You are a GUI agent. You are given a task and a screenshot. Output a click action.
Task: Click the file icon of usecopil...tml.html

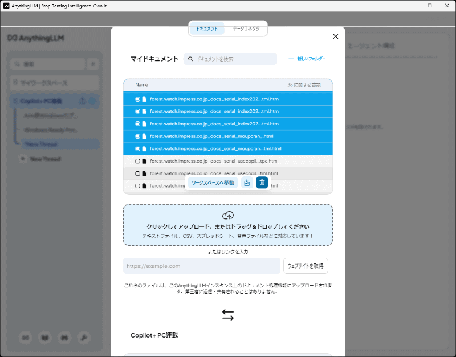tap(144, 173)
